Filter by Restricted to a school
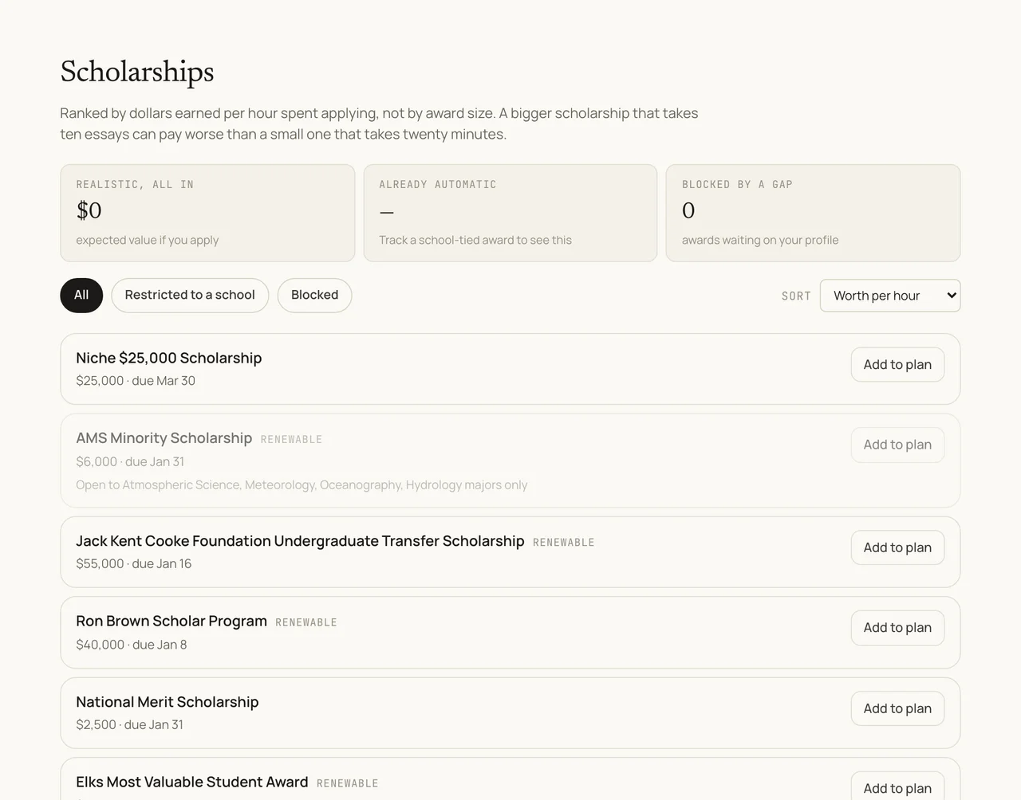The height and width of the screenshot is (800, 1021). 190,296
